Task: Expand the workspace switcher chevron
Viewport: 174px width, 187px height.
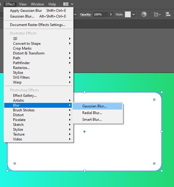Action: [x=72, y=4]
